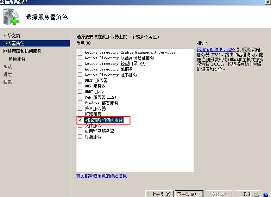This screenshot has width=271, height=197.
Task: Enable the DNS 服务器 role checkbox
Action: [x=80, y=86]
